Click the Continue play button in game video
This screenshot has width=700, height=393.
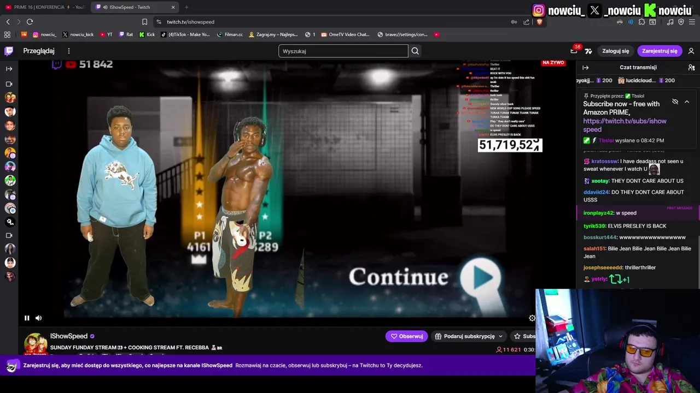480,277
